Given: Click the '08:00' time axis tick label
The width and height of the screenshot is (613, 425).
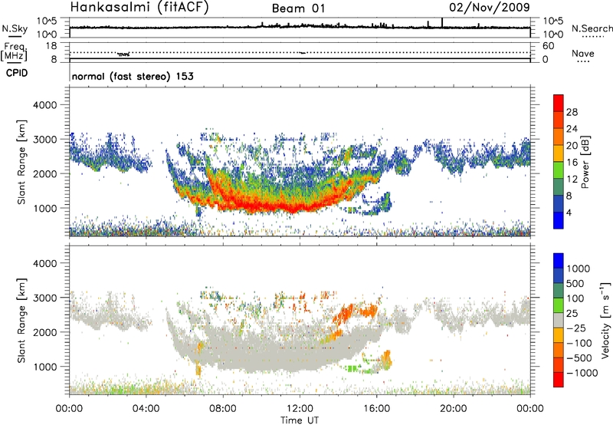Looking at the screenshot, I should (x=223, y=409).
